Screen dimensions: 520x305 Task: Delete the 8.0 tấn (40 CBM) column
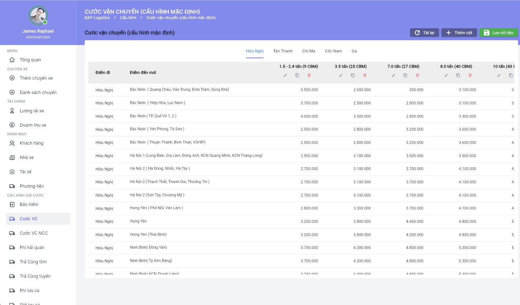coord(470,75)
